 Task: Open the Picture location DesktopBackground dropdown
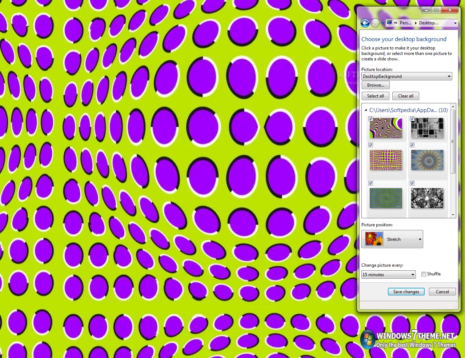(407, 76)
